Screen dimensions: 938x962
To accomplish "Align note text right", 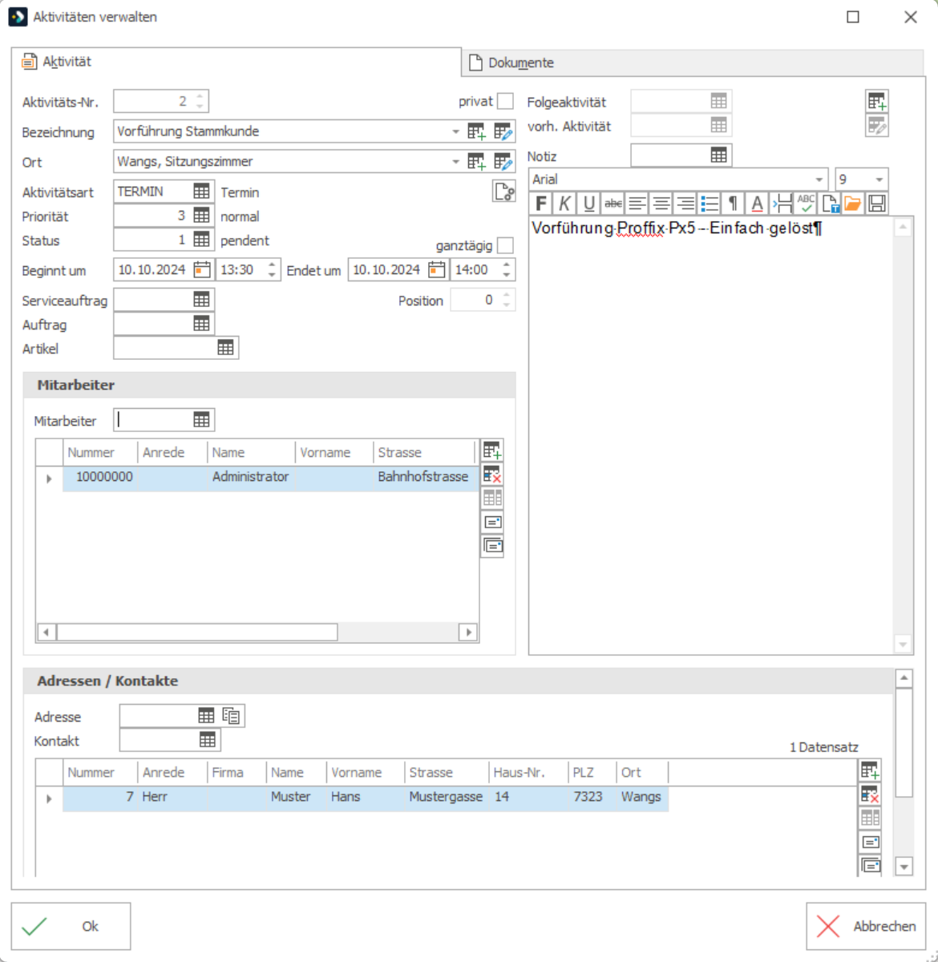I will coord(685,204).
